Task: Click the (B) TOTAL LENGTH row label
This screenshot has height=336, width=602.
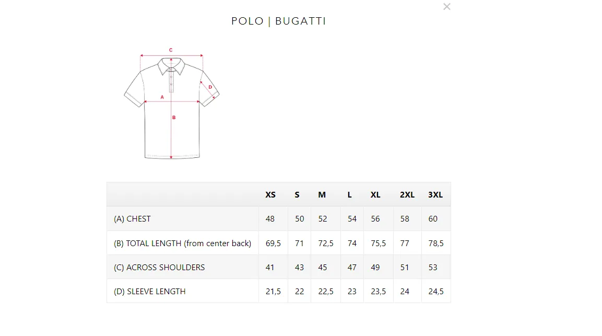Action: point(182,244)
